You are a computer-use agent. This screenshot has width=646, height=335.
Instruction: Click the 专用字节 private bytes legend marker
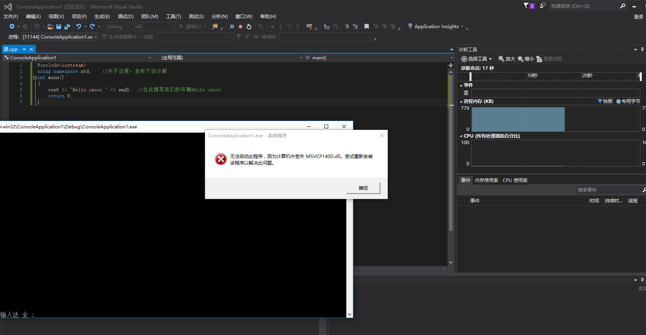(619, 101)
